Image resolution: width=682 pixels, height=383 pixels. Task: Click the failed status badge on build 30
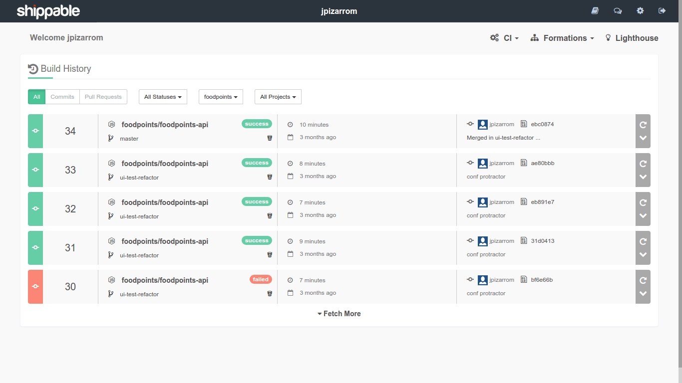click(x=261, y=279)
